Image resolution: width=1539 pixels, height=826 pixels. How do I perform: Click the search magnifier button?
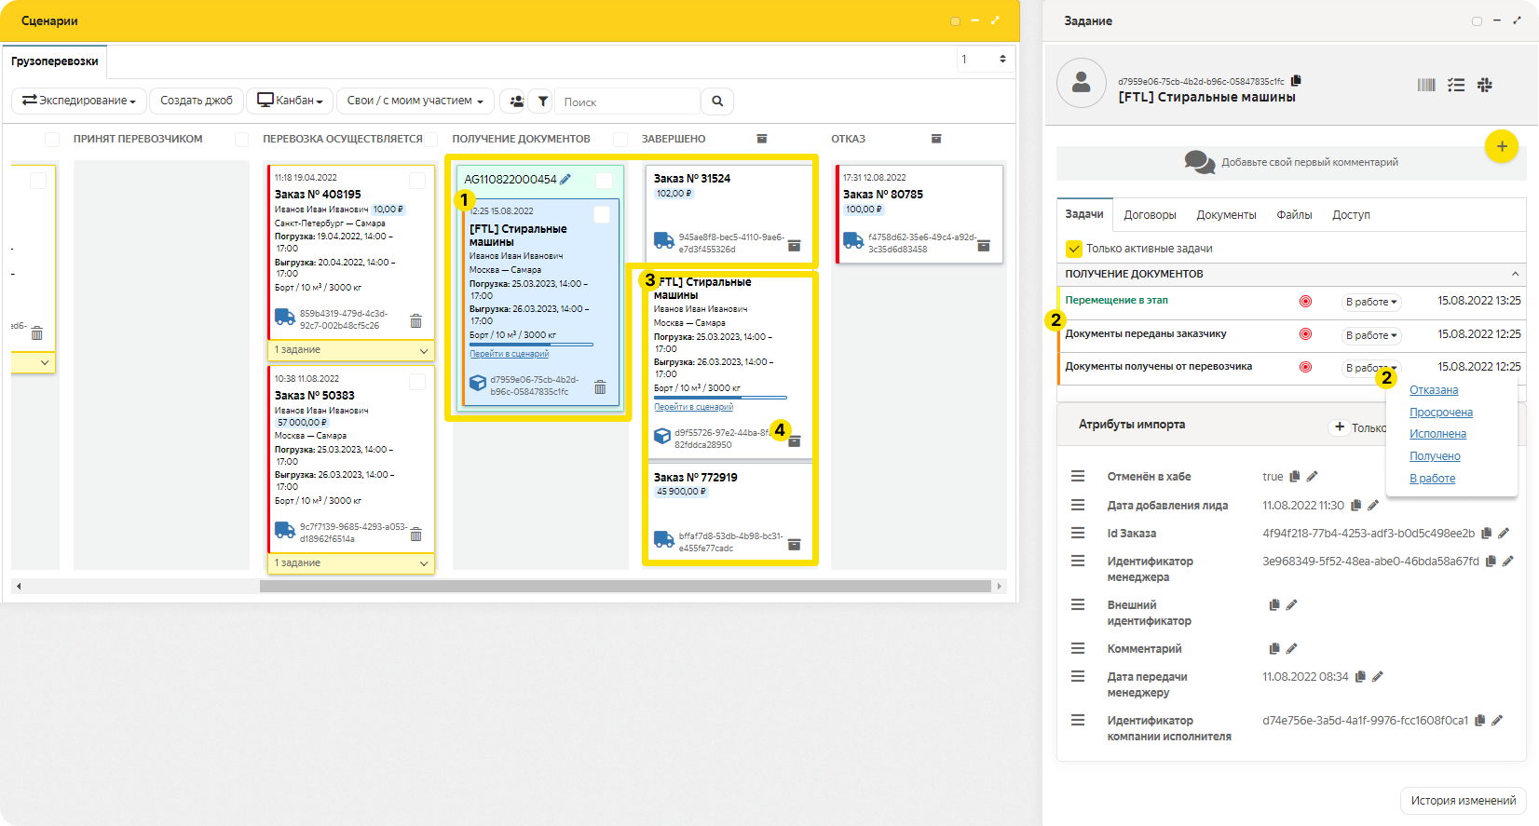pyautogui.click(x=717, y=102)
